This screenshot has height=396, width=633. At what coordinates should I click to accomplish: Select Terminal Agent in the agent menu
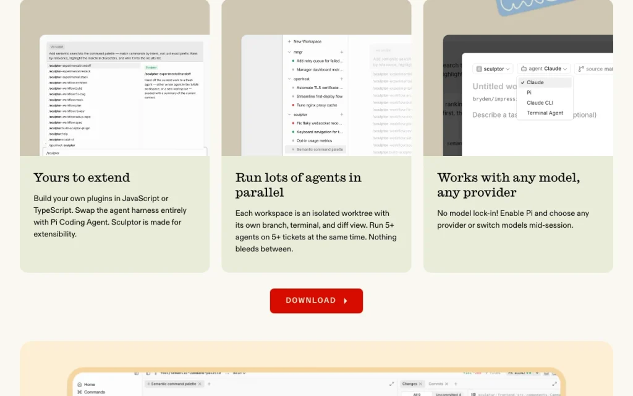[545, 113]
